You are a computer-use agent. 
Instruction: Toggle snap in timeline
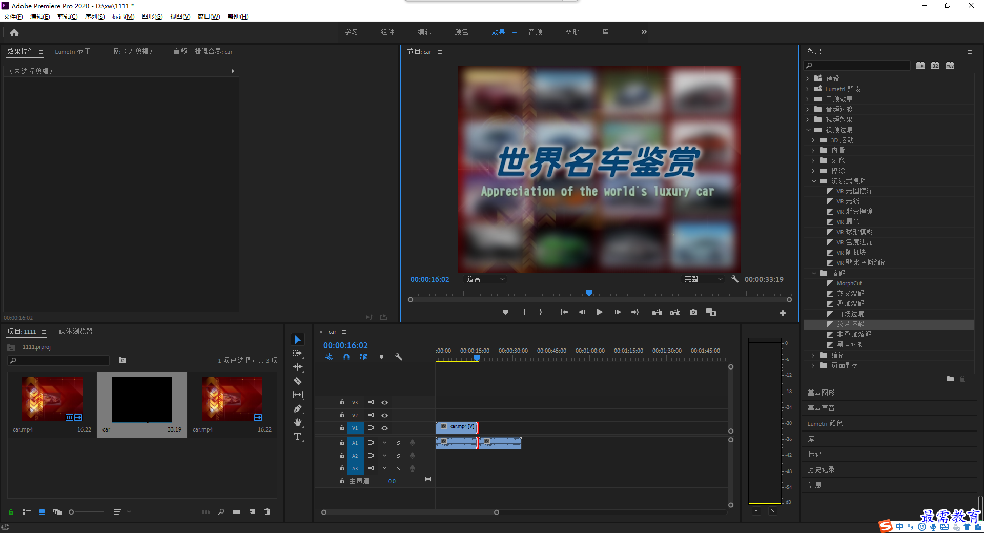click(346, 357)
